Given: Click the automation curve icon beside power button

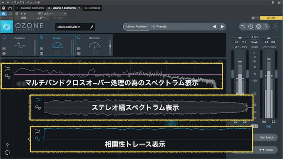Looking at the screenshot, I should (x=10, y=14).
